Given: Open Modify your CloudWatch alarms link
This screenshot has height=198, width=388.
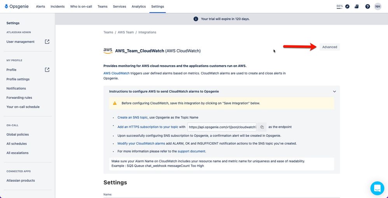Looking at the screenshot, I should click(x=141, y=143).
